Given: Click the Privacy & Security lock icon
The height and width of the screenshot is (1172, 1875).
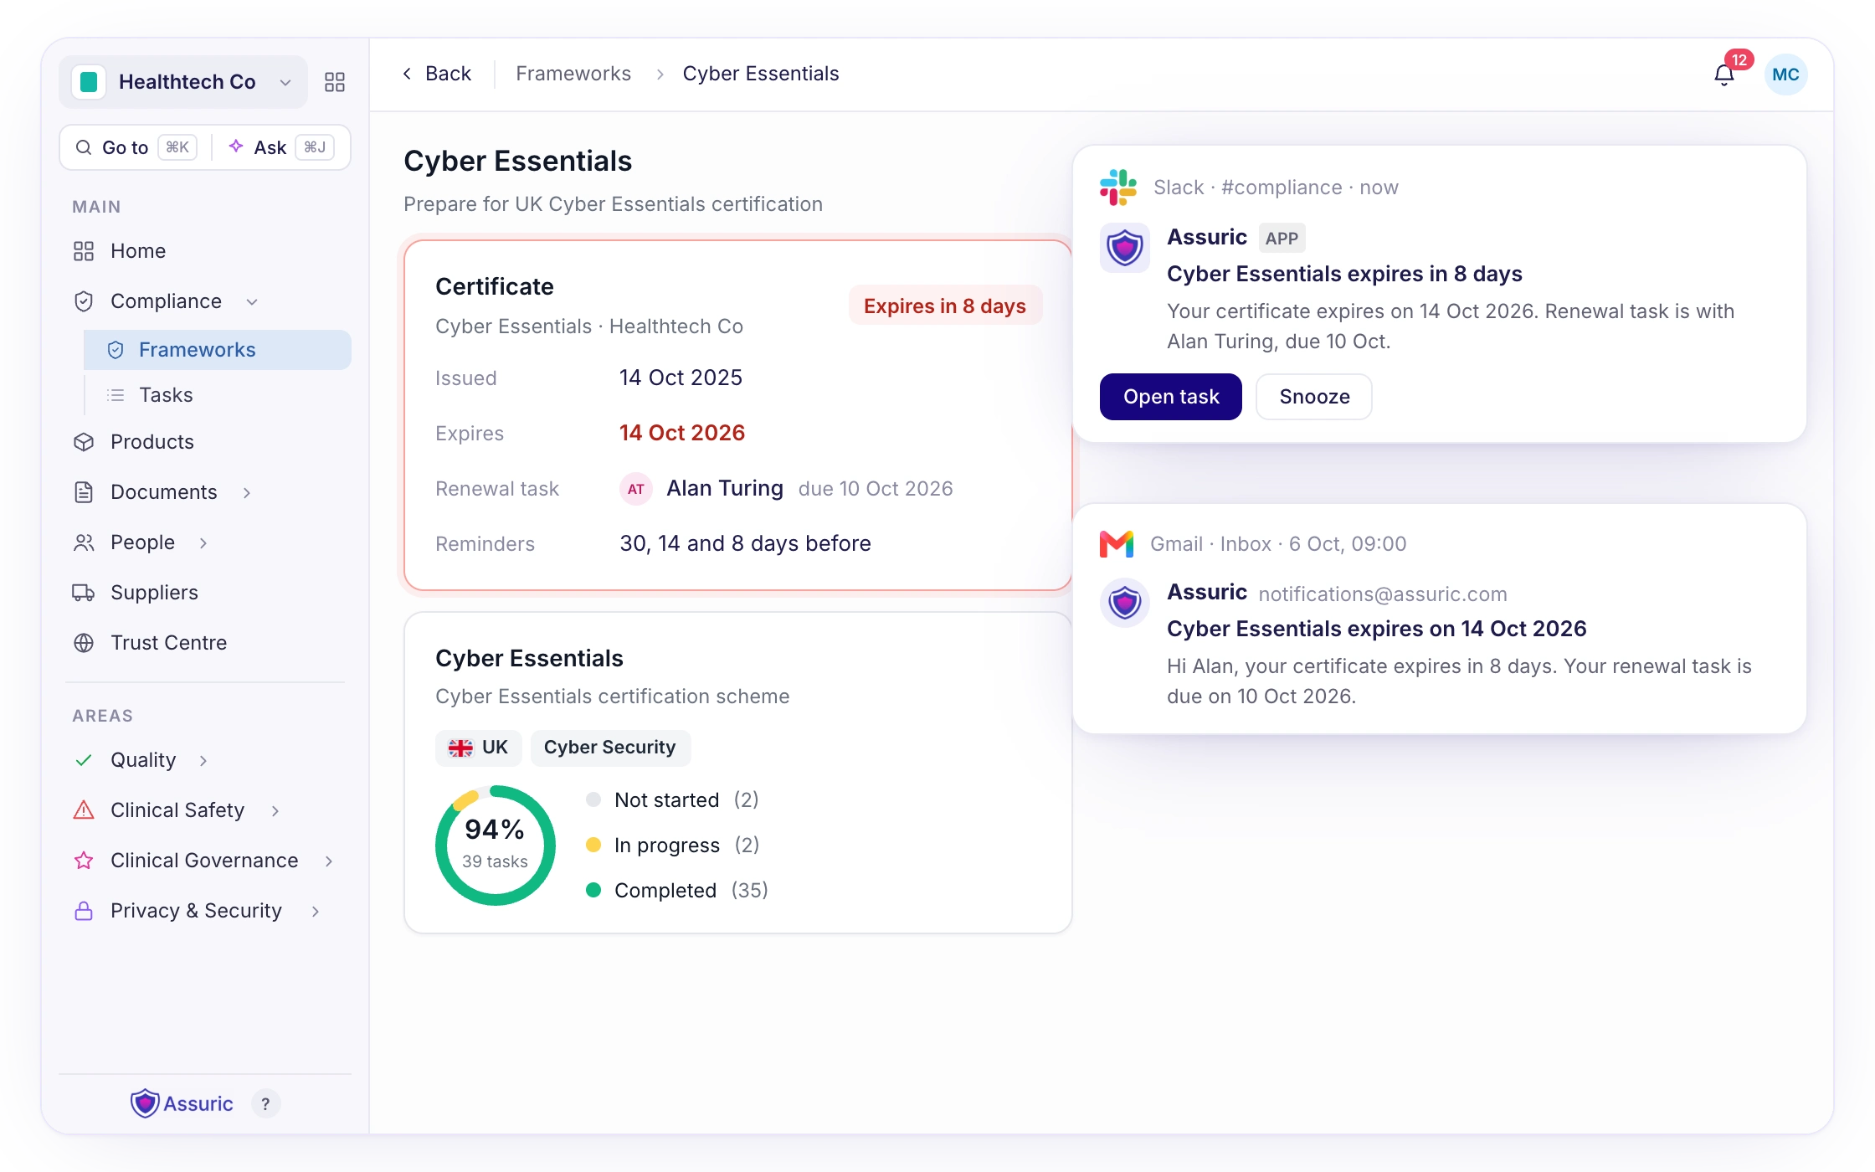Looking at the screenshot, I should 84,911.
